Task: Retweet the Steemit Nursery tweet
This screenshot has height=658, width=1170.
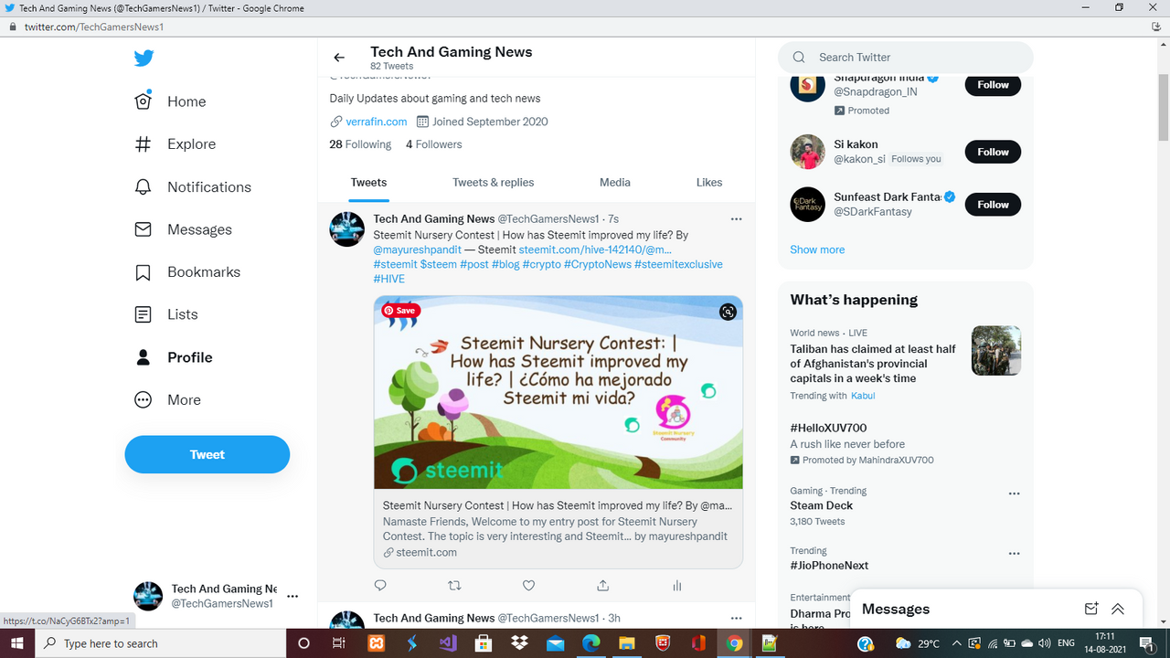Action: click(x=454, y=585)
